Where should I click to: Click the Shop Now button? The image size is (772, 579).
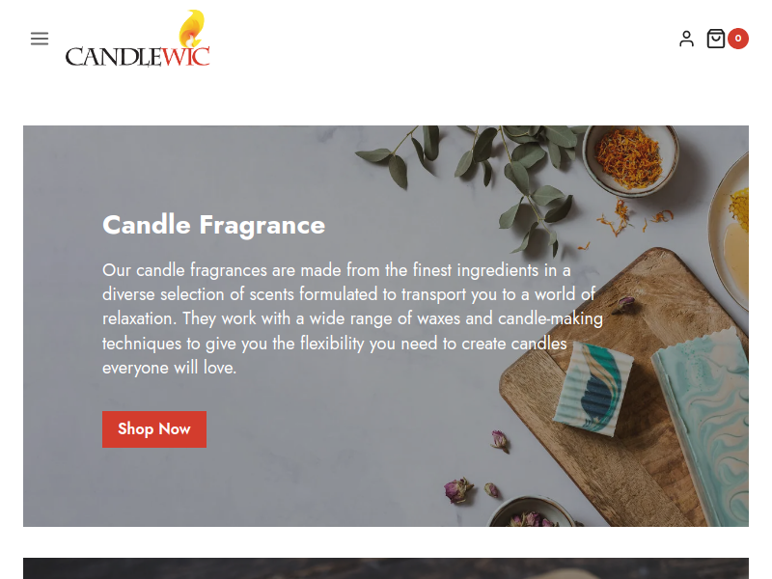tap(154, 429)
